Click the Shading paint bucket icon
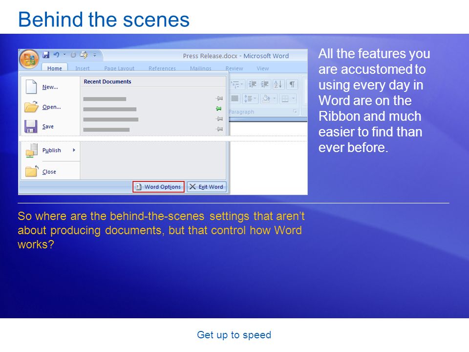This screenshot has width=469, height=352. click(x=266, y=98)
